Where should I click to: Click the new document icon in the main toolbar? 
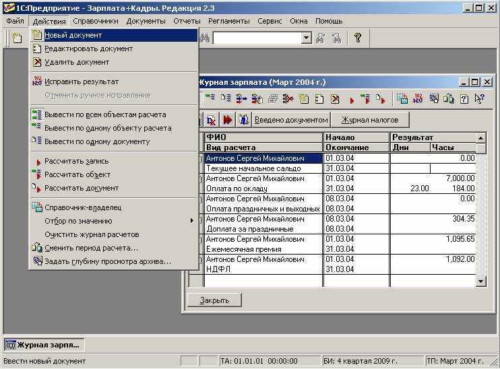click(x=17, y=38)
